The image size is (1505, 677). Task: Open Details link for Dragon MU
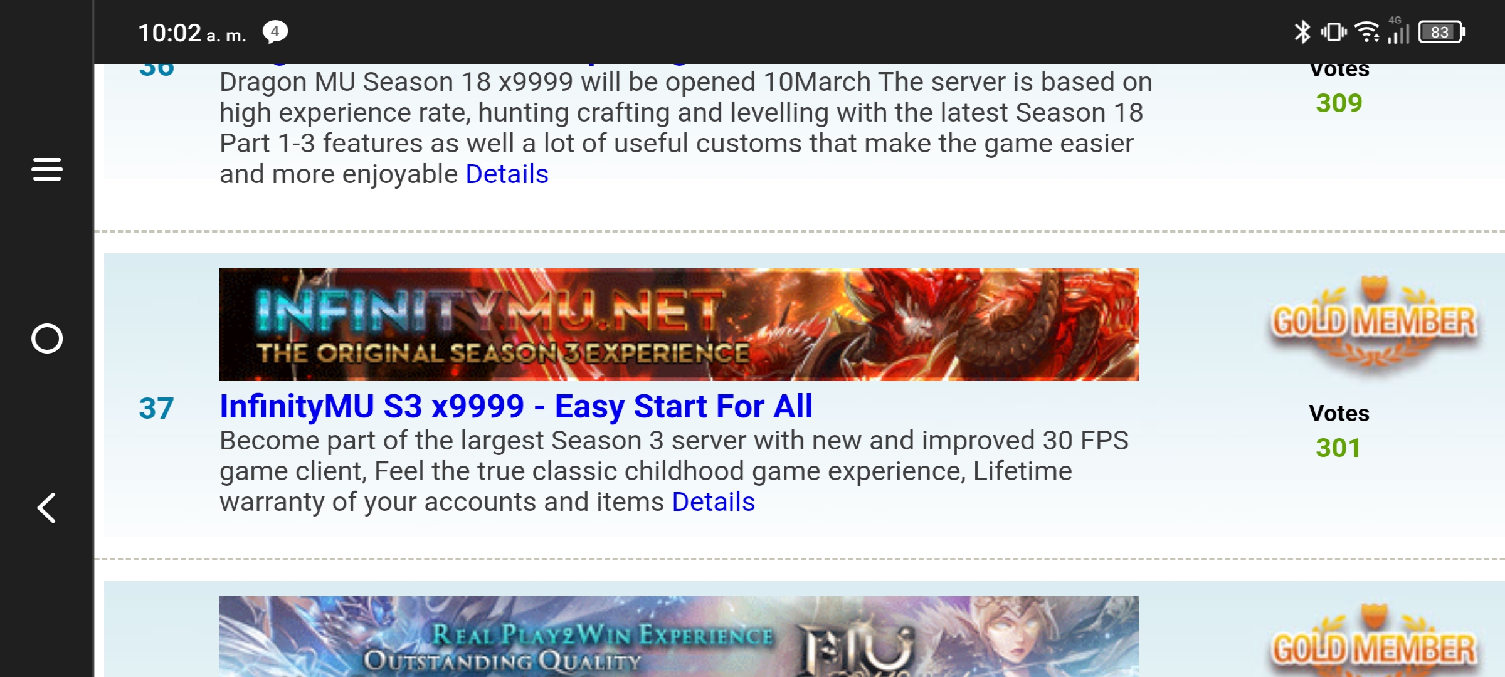(x=507, y=174)
